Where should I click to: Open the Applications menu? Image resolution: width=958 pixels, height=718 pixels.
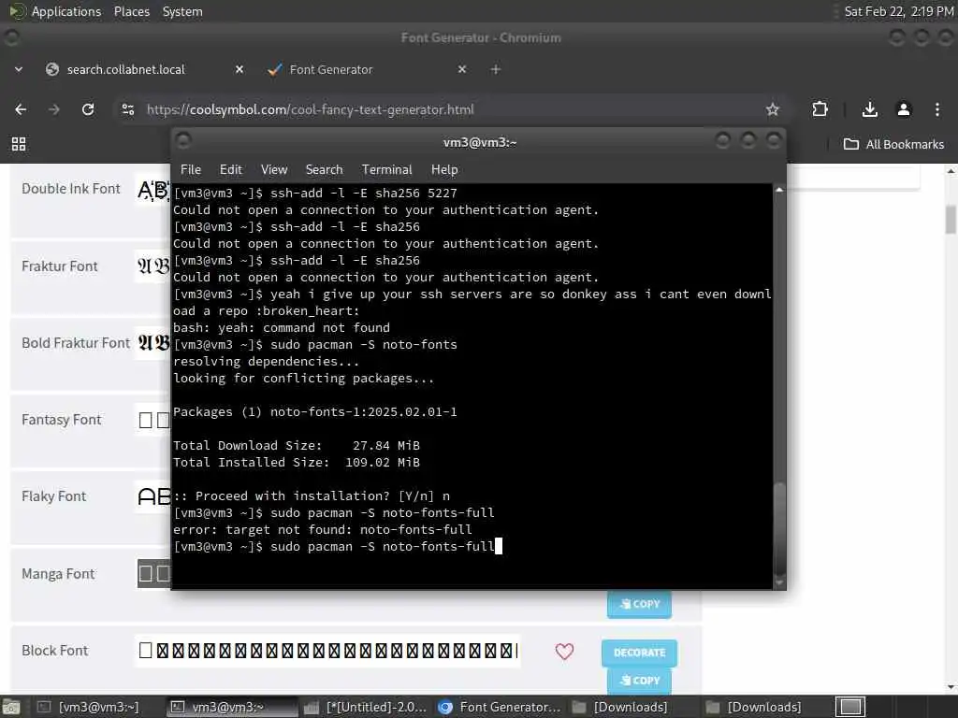(55, 11)
